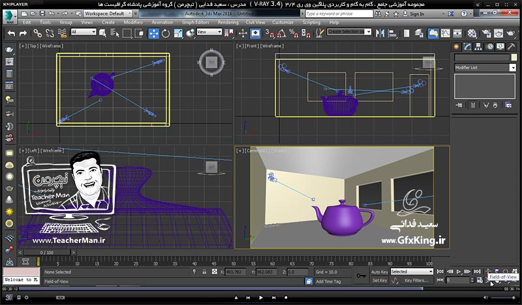Click the Mirror tool icon
This screenshot has height=305, width=522.
pyautogui.click(x=380, y=33)
